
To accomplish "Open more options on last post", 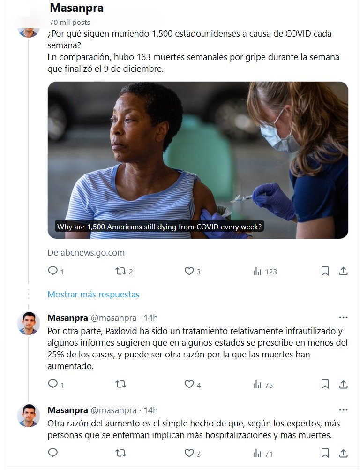I will coord(343,410).
